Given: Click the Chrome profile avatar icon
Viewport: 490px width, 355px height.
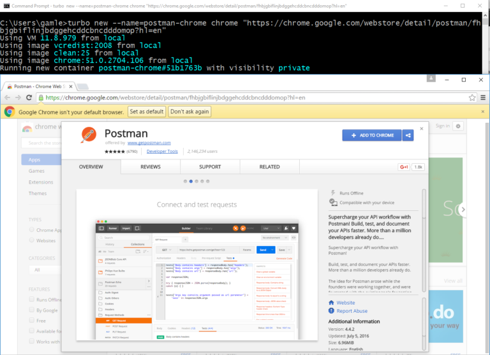Looking at the screenshot, I should (431, 78).
